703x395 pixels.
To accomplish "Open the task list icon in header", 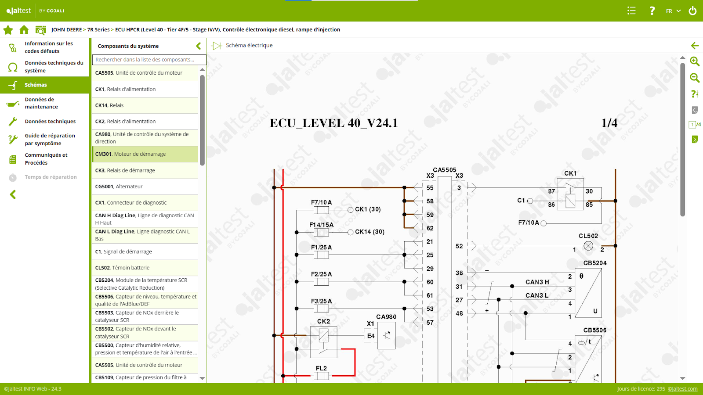I will 631,11.
